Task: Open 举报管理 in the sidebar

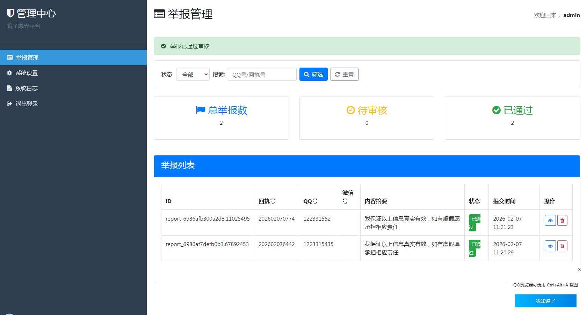Action: (x=27, y=57)
